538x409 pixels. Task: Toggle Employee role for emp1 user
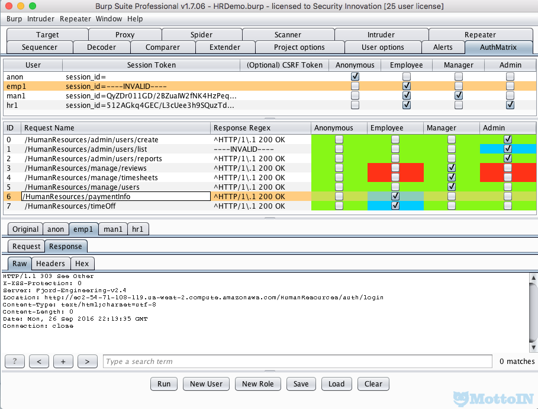coord(407,86)
